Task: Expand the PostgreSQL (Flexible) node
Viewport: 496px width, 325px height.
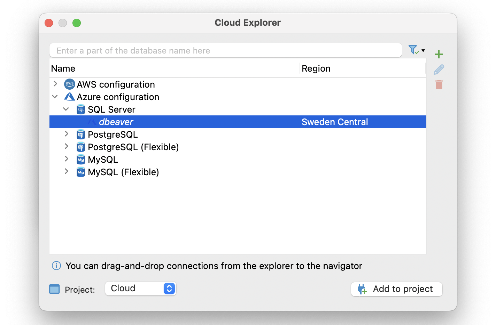Action: click(x=66, y=146)
